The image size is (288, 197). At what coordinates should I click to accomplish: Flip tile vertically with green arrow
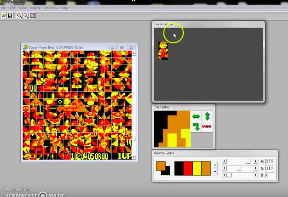point(207,116)
